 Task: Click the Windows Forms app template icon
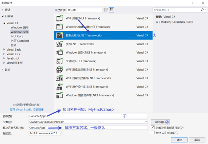click(x=60, y=27)
